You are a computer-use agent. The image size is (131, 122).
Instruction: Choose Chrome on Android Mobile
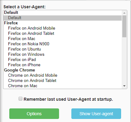point(63,75)
